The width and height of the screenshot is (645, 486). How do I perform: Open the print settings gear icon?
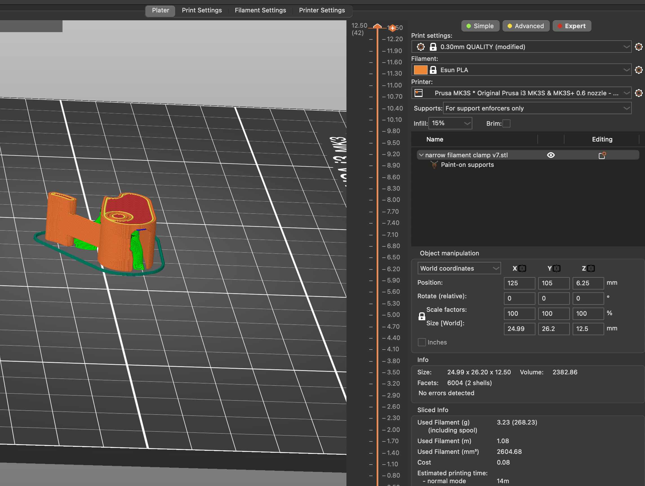(x=639, y=47)
